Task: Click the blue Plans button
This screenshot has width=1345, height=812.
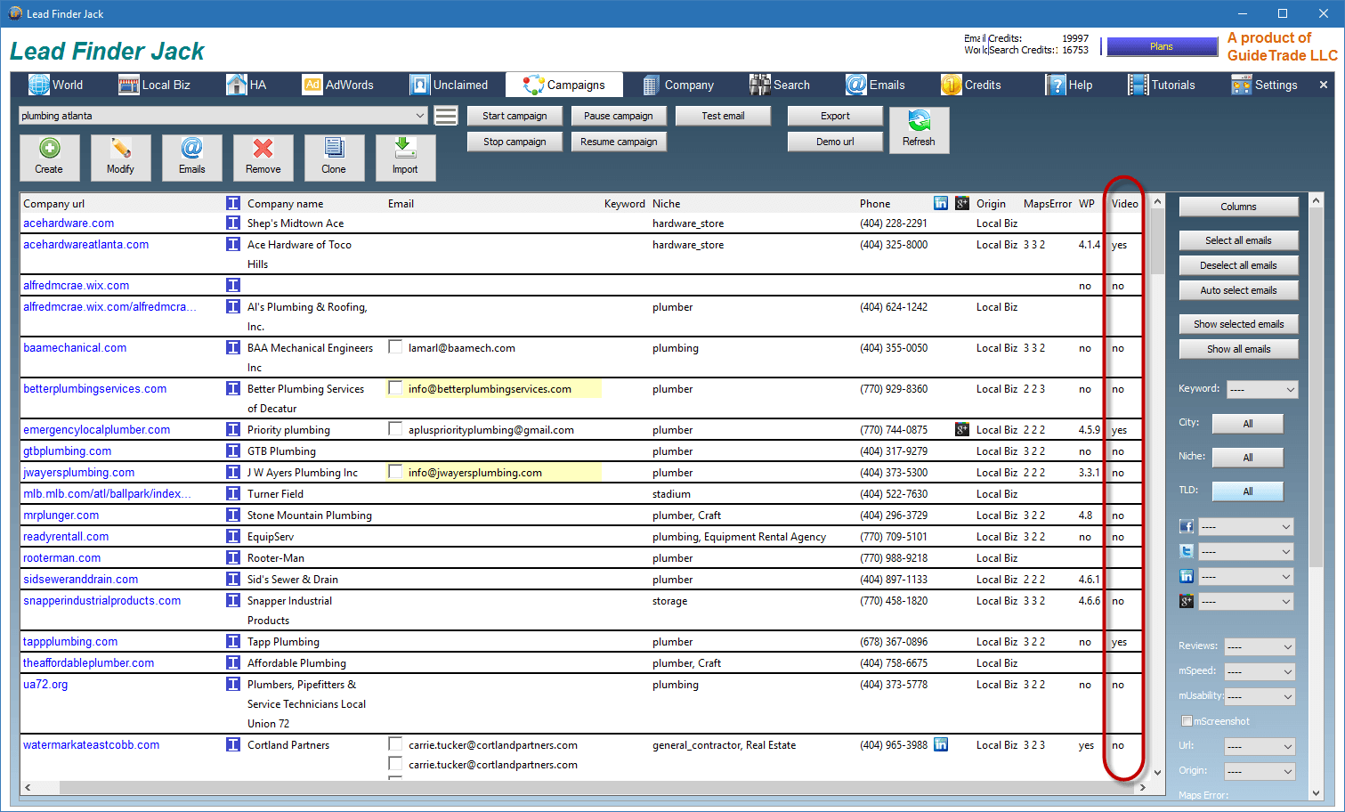Action: pos(1162,46)
